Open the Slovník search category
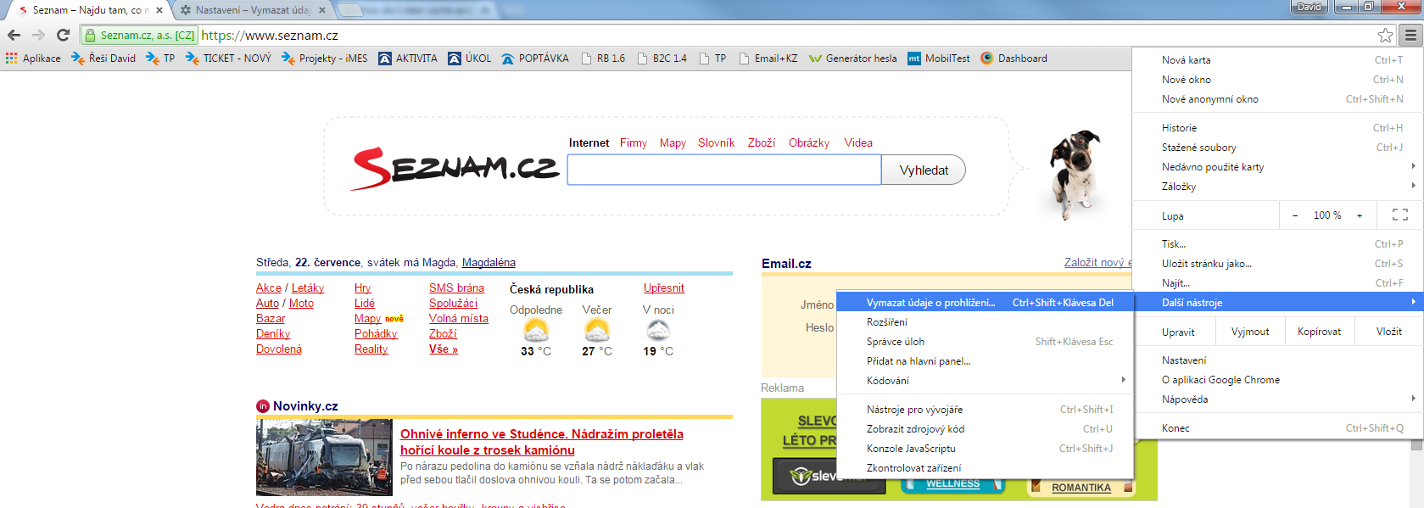This screenshot has height=508, width=1424. point(716,142)
